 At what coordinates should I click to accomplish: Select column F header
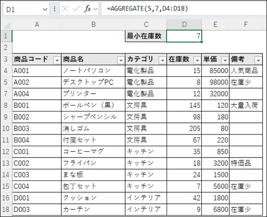[246, 25]
